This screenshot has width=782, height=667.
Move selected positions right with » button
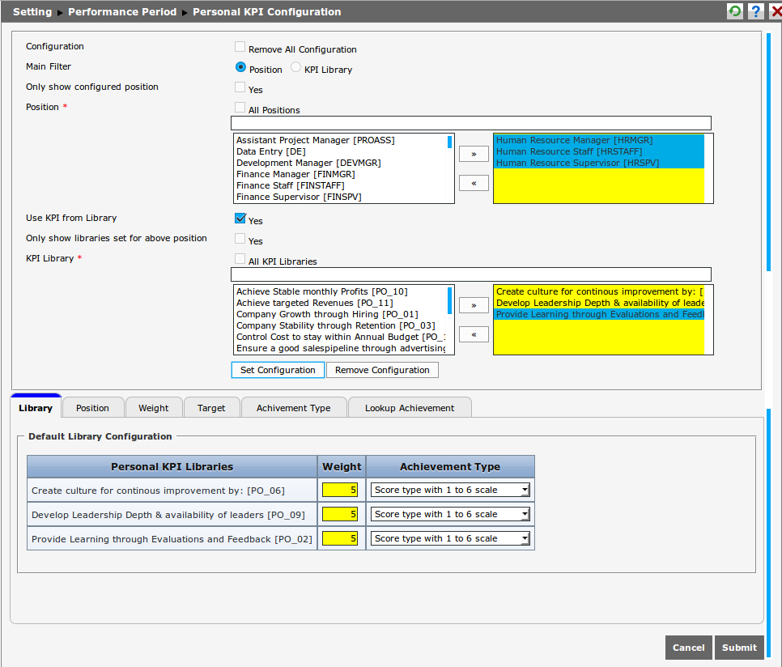tap(474, 153)
